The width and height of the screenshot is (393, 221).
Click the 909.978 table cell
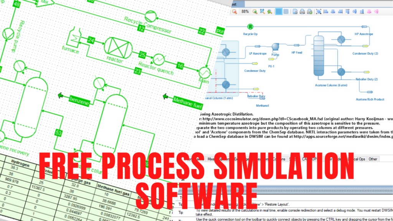tap(12, 180)
